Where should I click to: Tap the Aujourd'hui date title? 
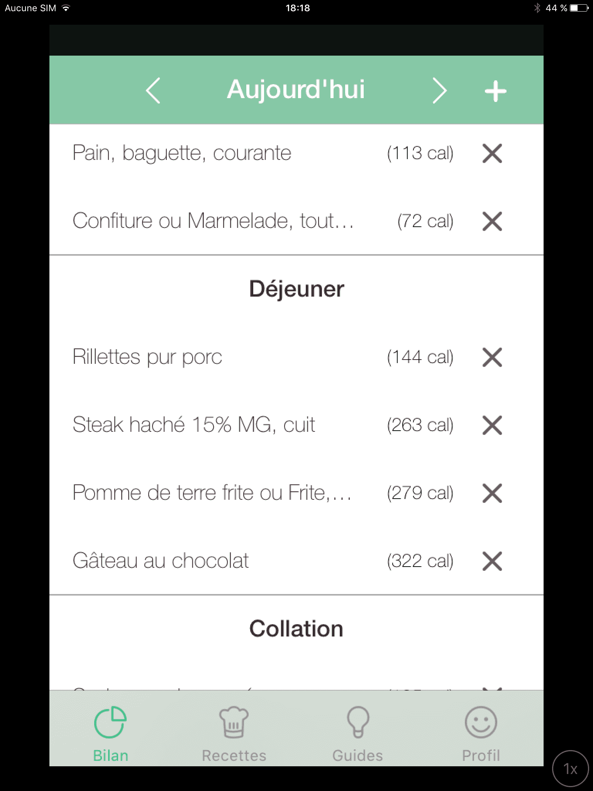pyautogui.click(x=296, y=90)
